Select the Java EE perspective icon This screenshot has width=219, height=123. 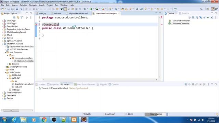(x=213, y=9)
